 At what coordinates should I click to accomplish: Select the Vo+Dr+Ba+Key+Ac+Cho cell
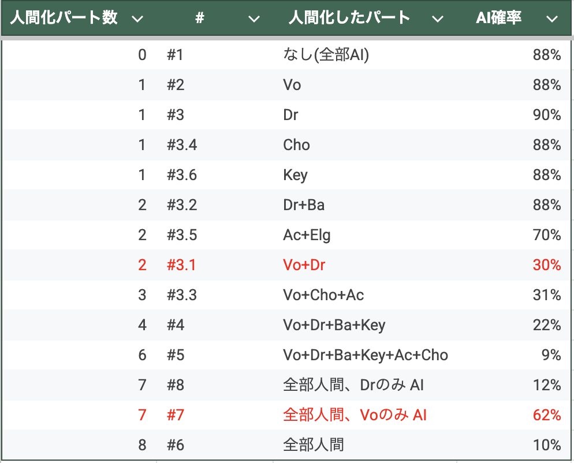point(366,355)
